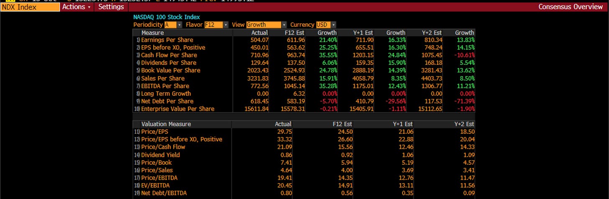This screenshot has height=199, width=609.
Task: Click the Consensus Overview title
Action: pyautogui.click(x=570, y=7)
